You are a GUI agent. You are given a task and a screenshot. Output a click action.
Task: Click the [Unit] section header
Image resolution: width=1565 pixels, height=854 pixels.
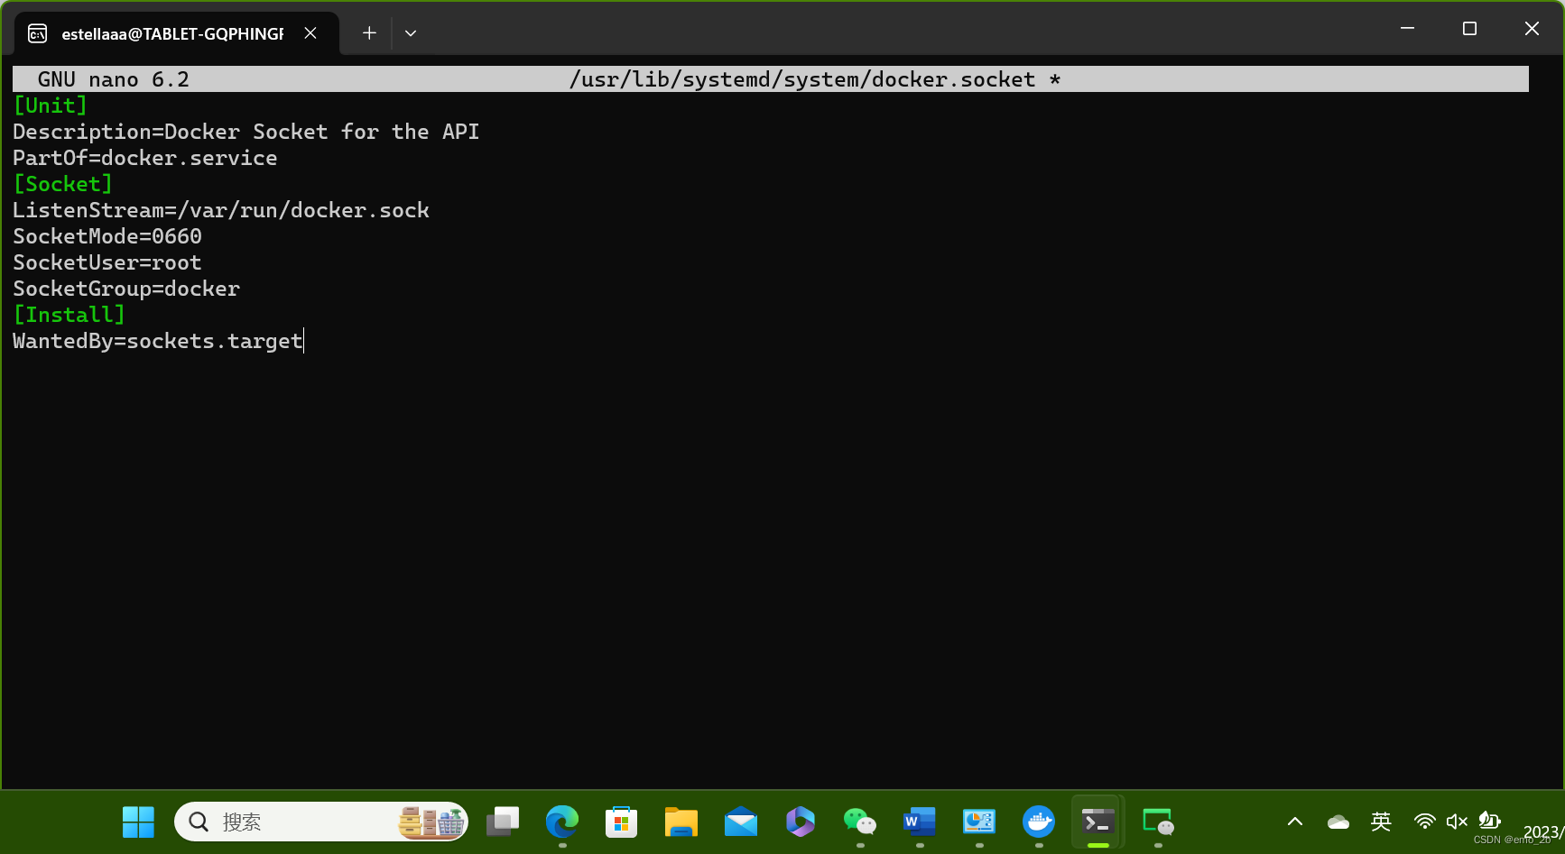pyautogui.click(x=51, y=106)
